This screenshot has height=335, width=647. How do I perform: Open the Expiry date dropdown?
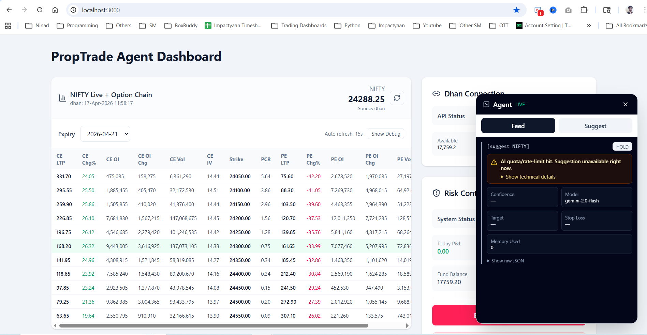(x=105, y=134)
